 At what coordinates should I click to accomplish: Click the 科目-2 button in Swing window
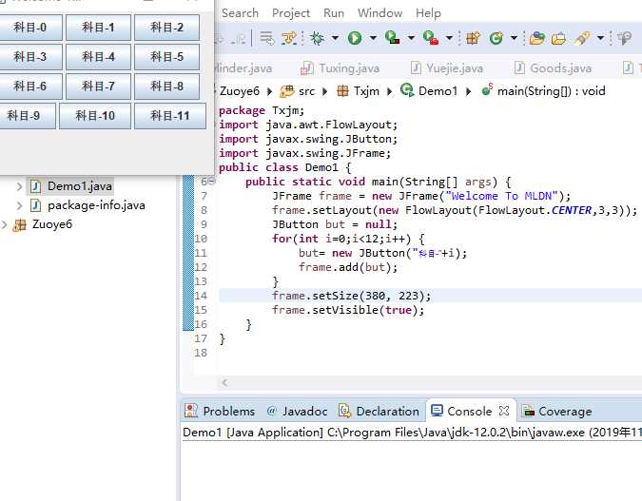tap(166, 28)
